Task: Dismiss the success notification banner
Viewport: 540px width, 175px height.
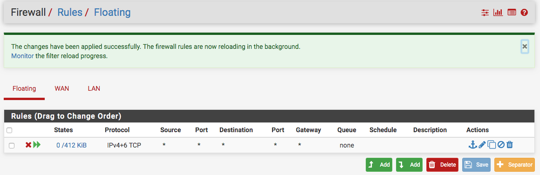Action: 525,47
